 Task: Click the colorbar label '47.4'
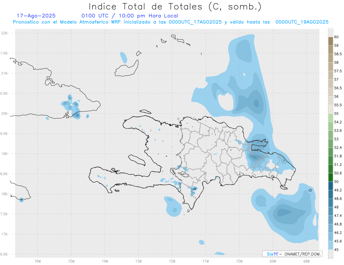[x=338, y=216]
